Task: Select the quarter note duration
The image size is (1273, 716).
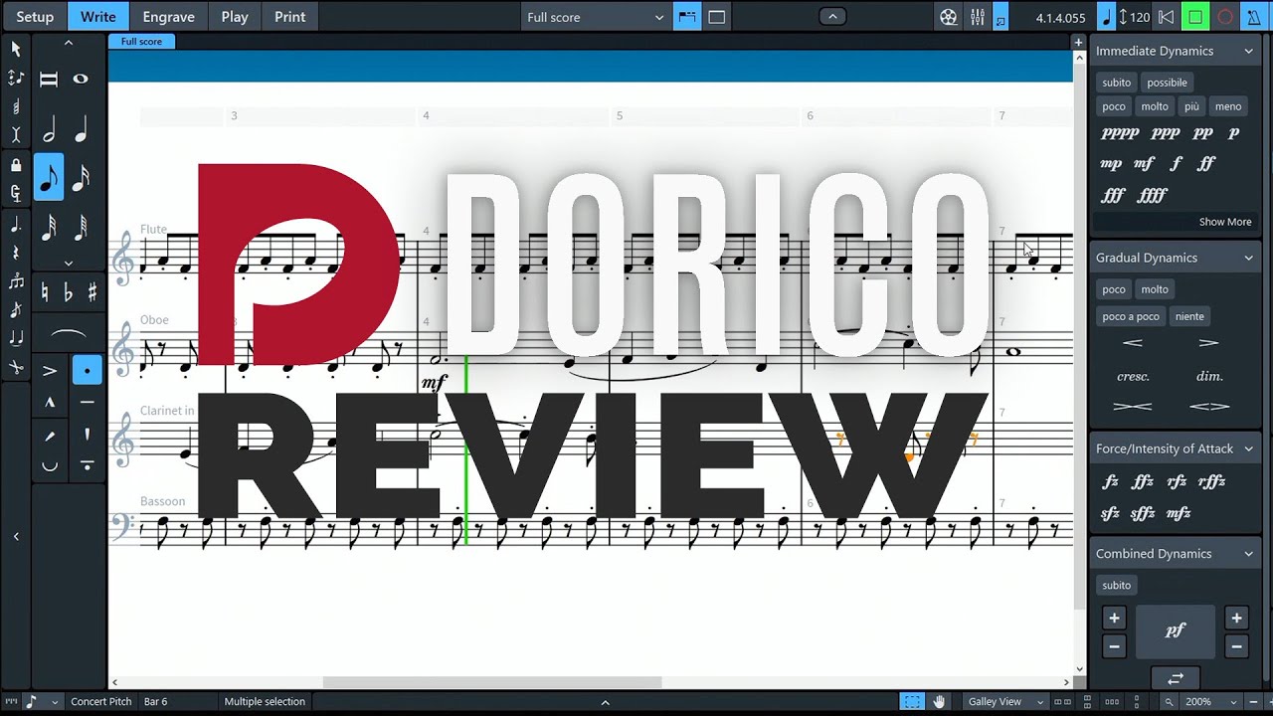Action: point(81,130)
